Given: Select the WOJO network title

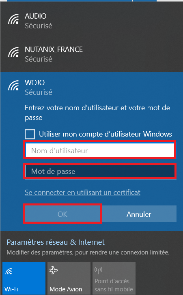Looking at the screenshot, I should click(34, 82).
